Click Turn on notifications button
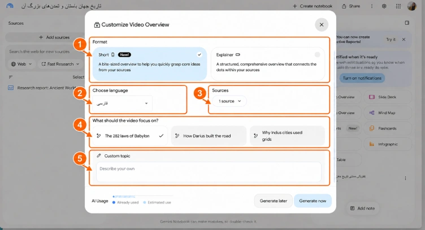This screenshot has width=425, height=230. (x=362, y=78)
